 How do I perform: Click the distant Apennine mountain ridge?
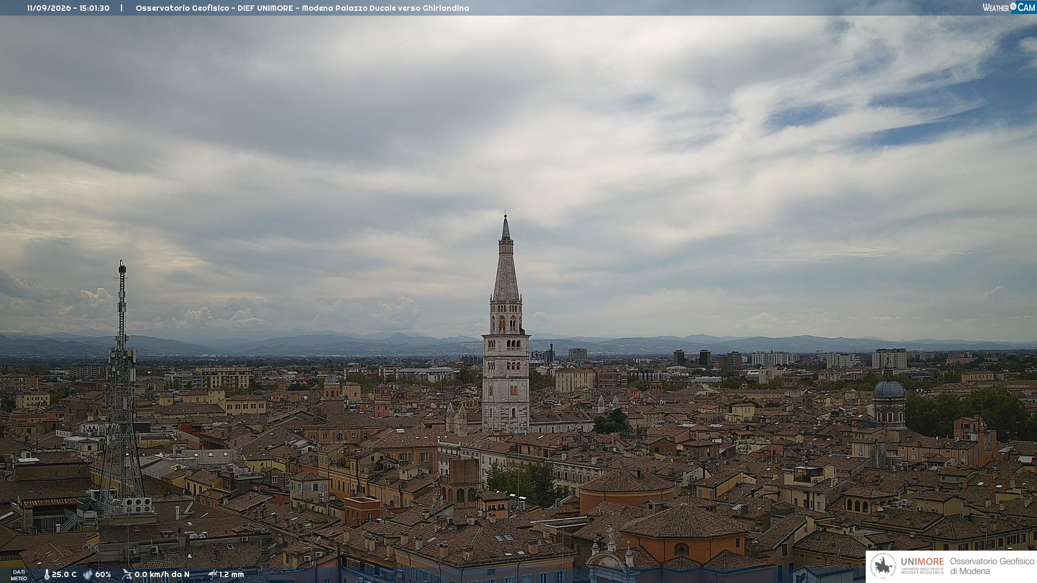(518, 344)
